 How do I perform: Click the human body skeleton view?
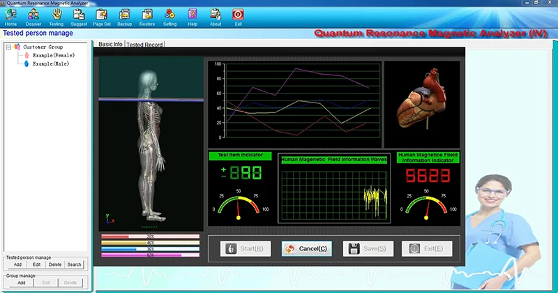point(151,144)
